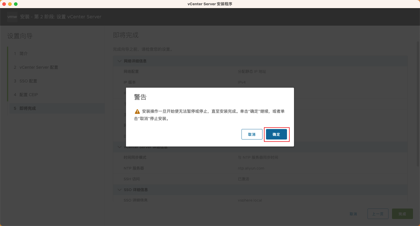Screen dimensions: 420x226
Task: Click the 上一页 button
Action: 378,214
